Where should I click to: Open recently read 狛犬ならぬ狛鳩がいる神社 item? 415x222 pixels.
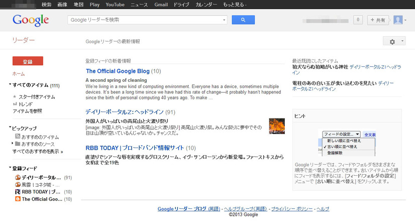coord(320,67)
